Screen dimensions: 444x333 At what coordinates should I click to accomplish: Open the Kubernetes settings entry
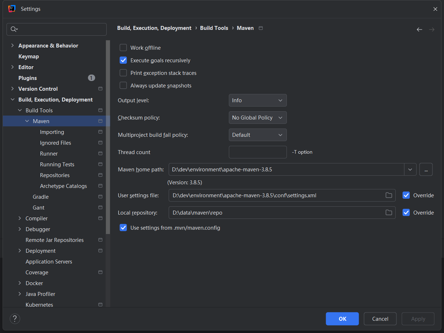39,305
